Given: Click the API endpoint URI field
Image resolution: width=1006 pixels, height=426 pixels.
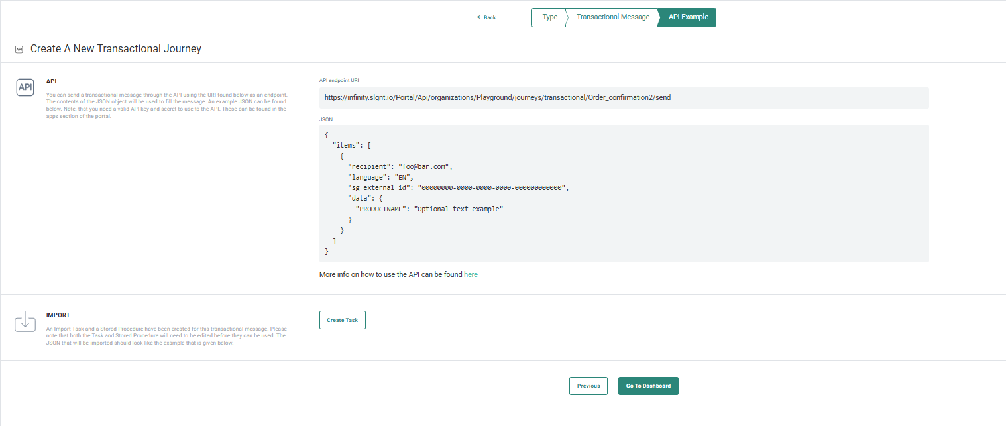Looking at the screenshot, I should 623,97.
